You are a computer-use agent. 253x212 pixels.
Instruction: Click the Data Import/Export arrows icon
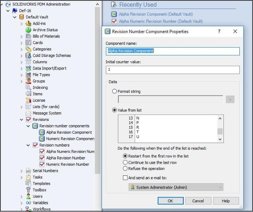(x=28, y=68)
